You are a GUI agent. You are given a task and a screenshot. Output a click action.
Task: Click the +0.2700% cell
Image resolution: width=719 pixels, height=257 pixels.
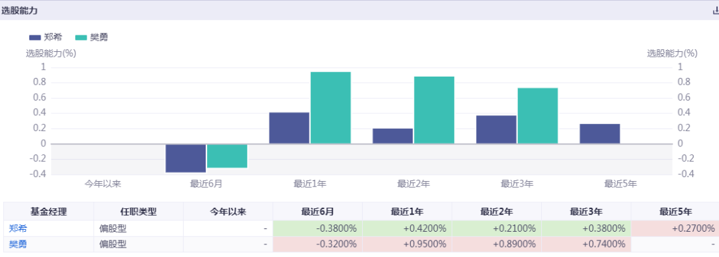(x=675, y=228)
